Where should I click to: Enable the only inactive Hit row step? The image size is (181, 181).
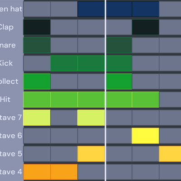(x=170, y=100)
